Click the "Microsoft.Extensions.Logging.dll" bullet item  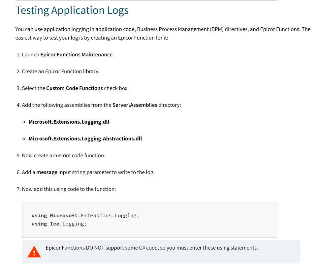point(69,122)
